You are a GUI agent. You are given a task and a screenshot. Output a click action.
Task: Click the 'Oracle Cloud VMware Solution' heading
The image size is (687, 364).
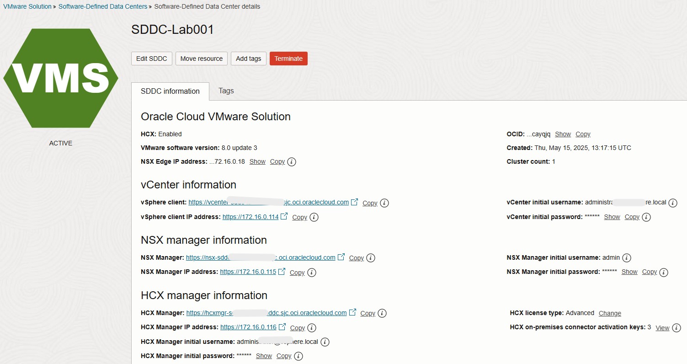pos(216,117)
